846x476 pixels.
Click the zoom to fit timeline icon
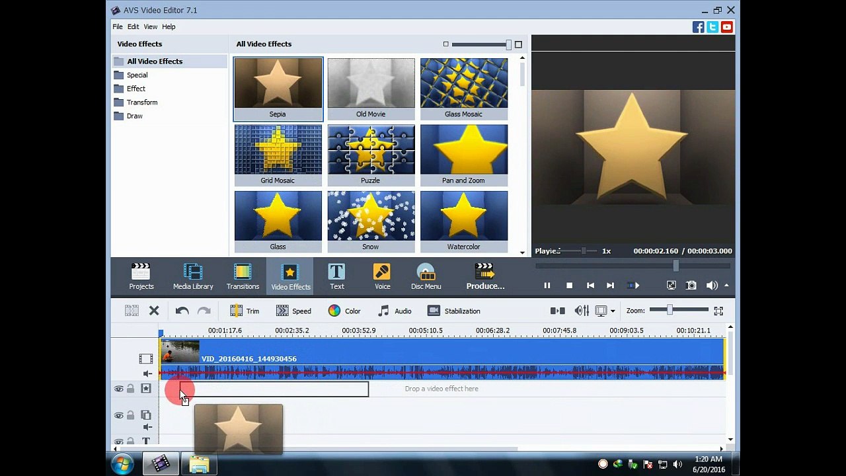[718, 311]
